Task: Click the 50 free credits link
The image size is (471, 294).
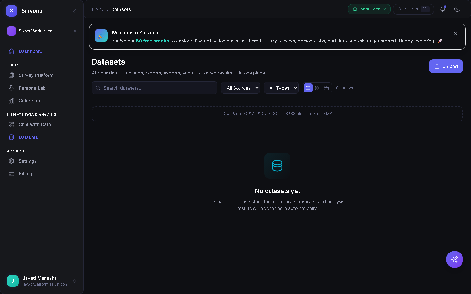Action: tap(152, 41)
